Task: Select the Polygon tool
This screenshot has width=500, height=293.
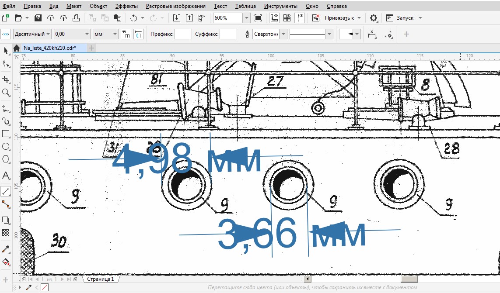Action: [6, 159]
